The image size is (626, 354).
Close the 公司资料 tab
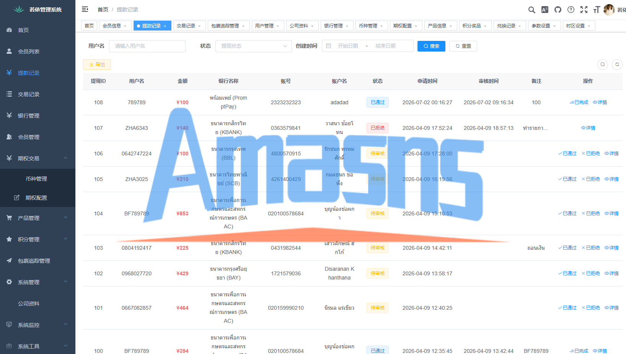click(x=312, y=26)
